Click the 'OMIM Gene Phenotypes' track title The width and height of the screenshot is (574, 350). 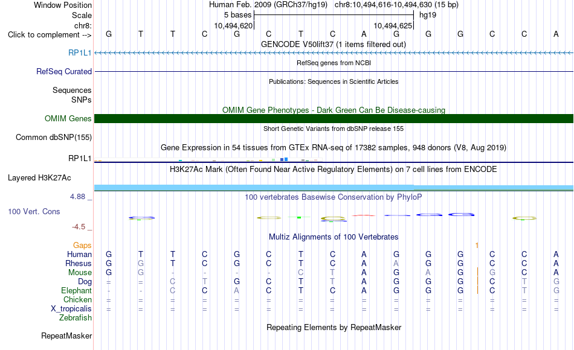pos(334,110)
